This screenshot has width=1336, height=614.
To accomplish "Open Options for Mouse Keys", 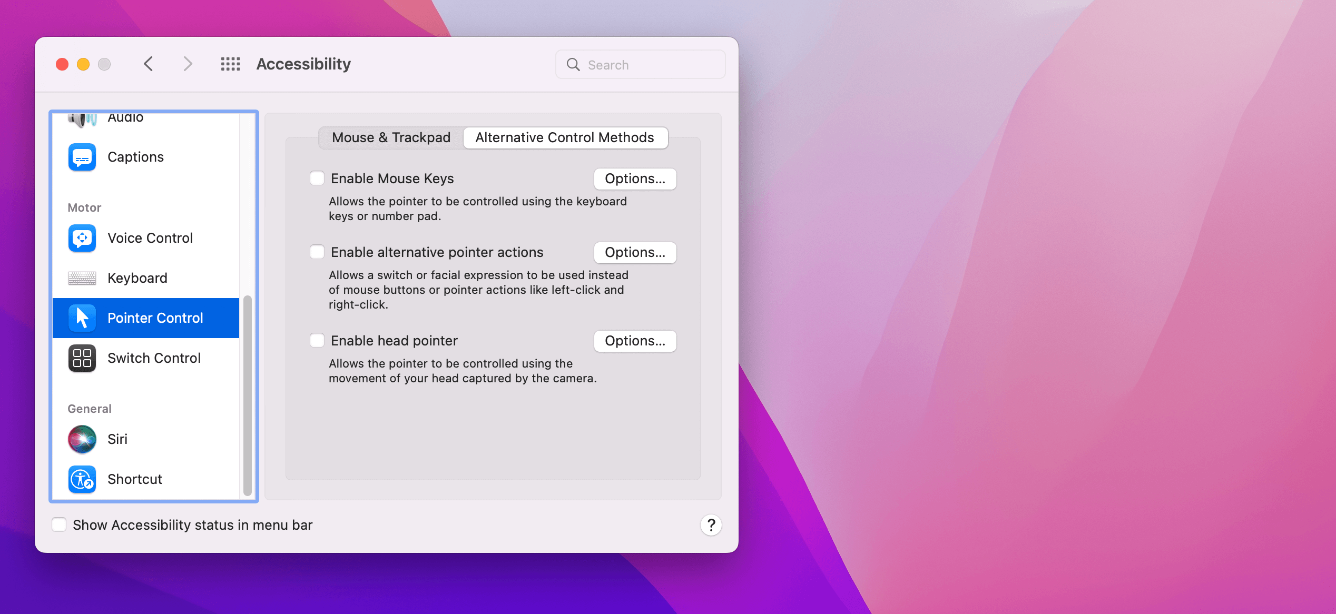I will tap(635, 179).
